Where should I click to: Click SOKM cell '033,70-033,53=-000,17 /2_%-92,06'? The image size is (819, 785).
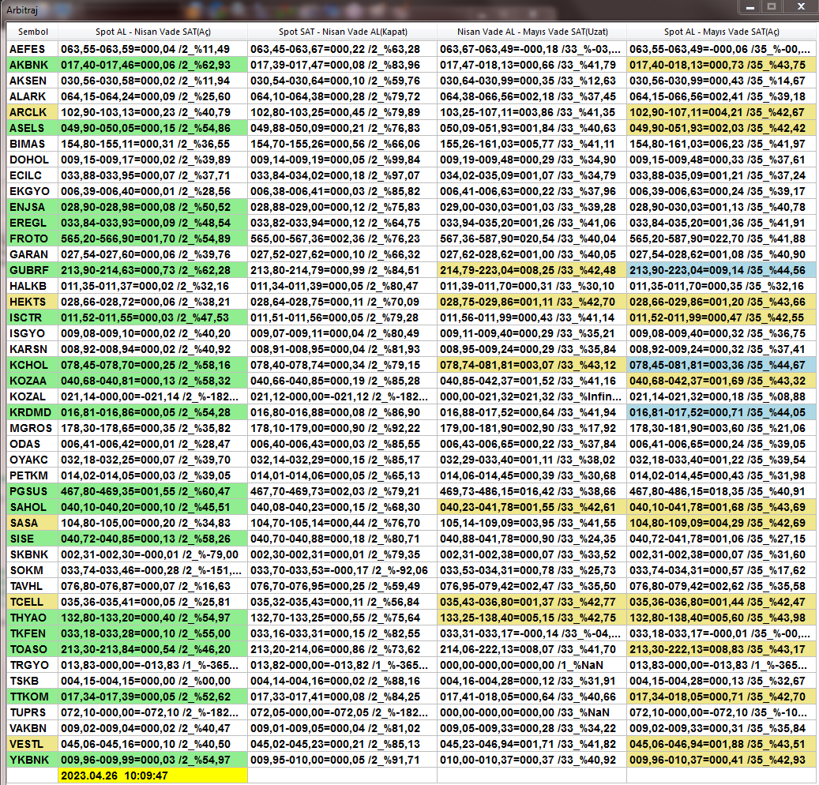(342, 570)
